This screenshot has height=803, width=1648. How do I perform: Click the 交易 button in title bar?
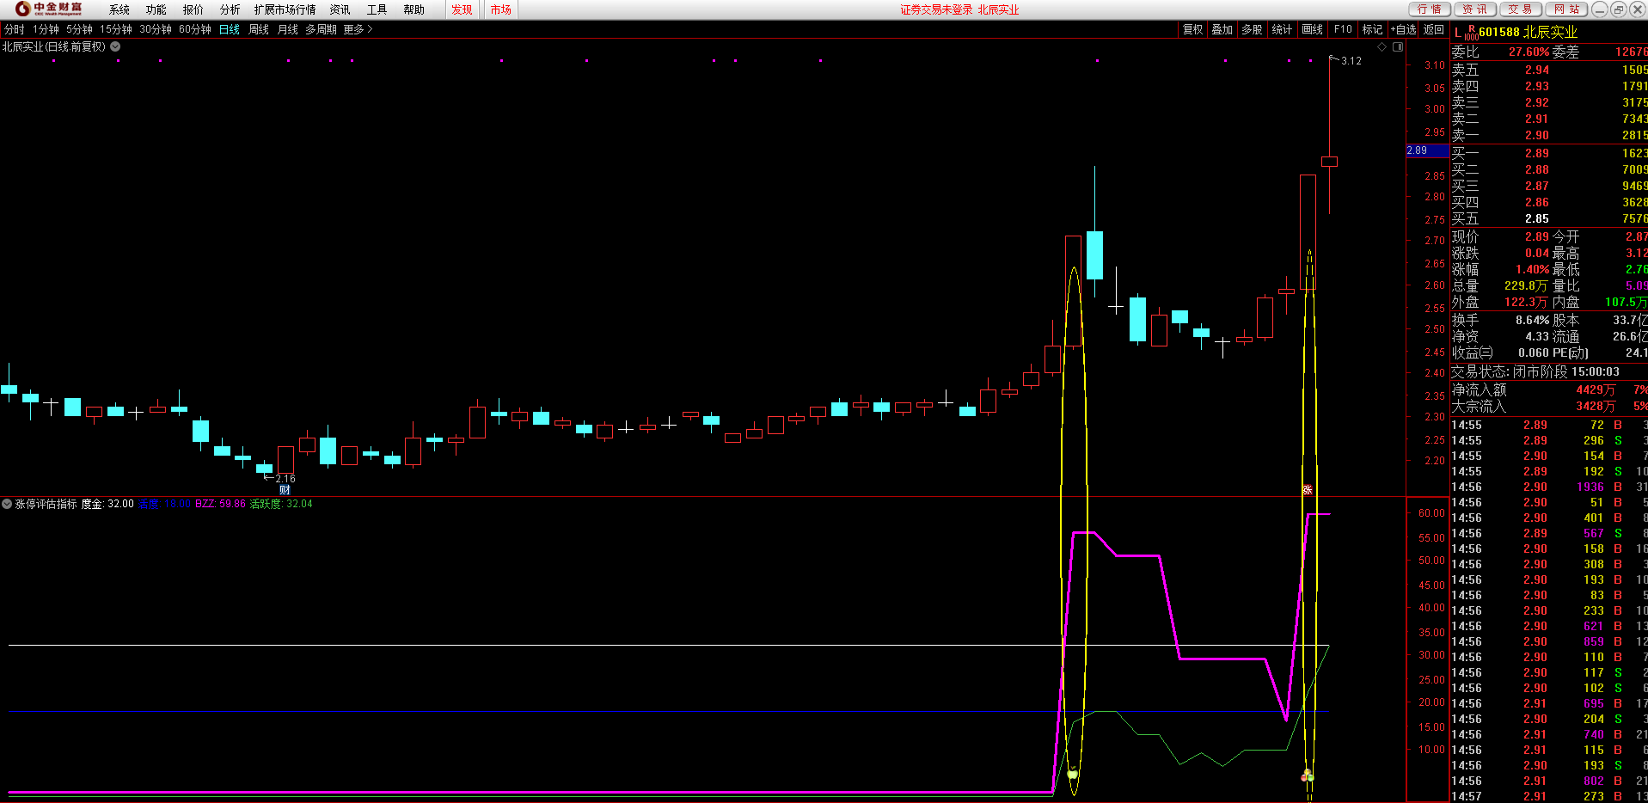pyautogui.click(x=1520, y=9)
